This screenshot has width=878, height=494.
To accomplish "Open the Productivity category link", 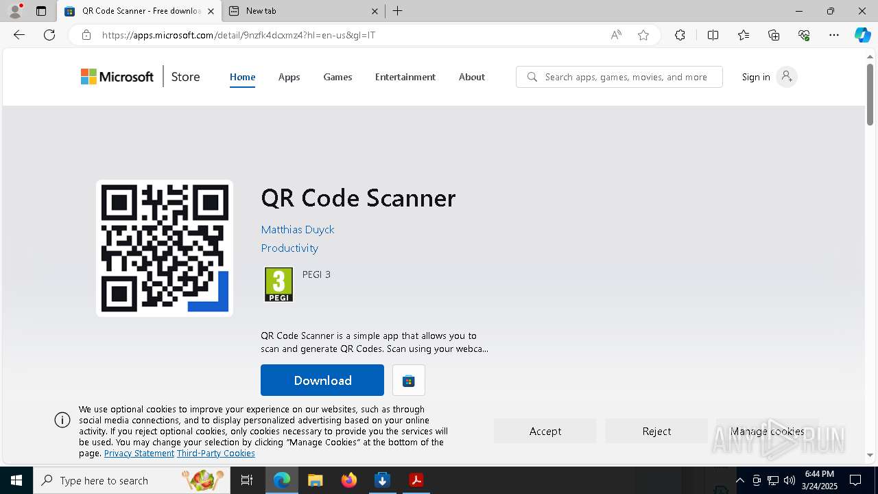I will pos(289,248).
